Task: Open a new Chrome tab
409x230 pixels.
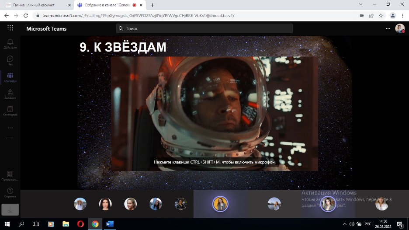Action: tap(153, 5)
